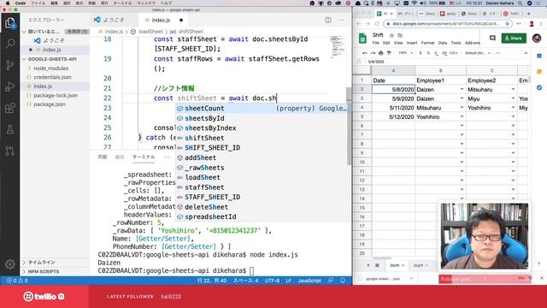
Task: Click the green Share button
Action: pos(514,38)
